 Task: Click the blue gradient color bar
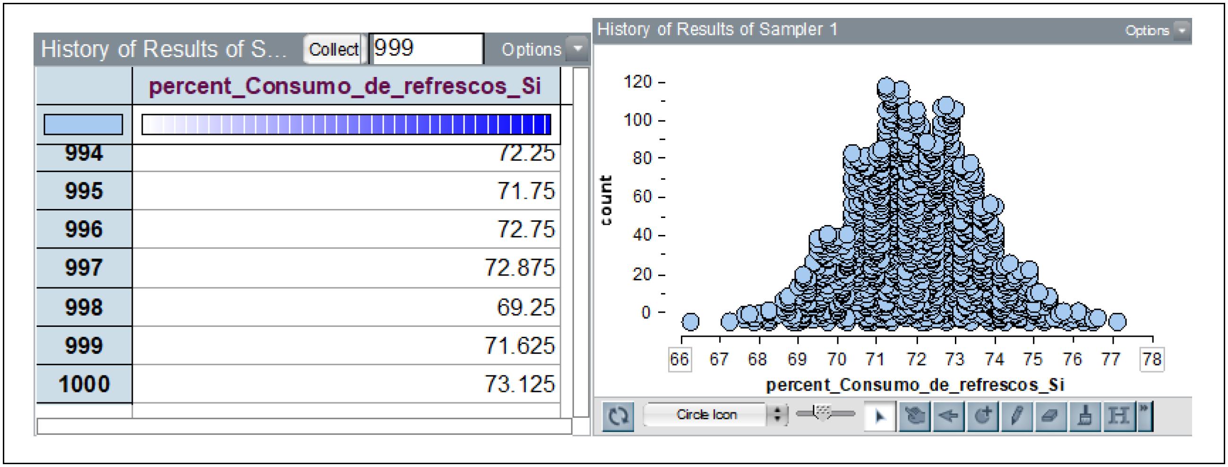[x=346, y=125]
